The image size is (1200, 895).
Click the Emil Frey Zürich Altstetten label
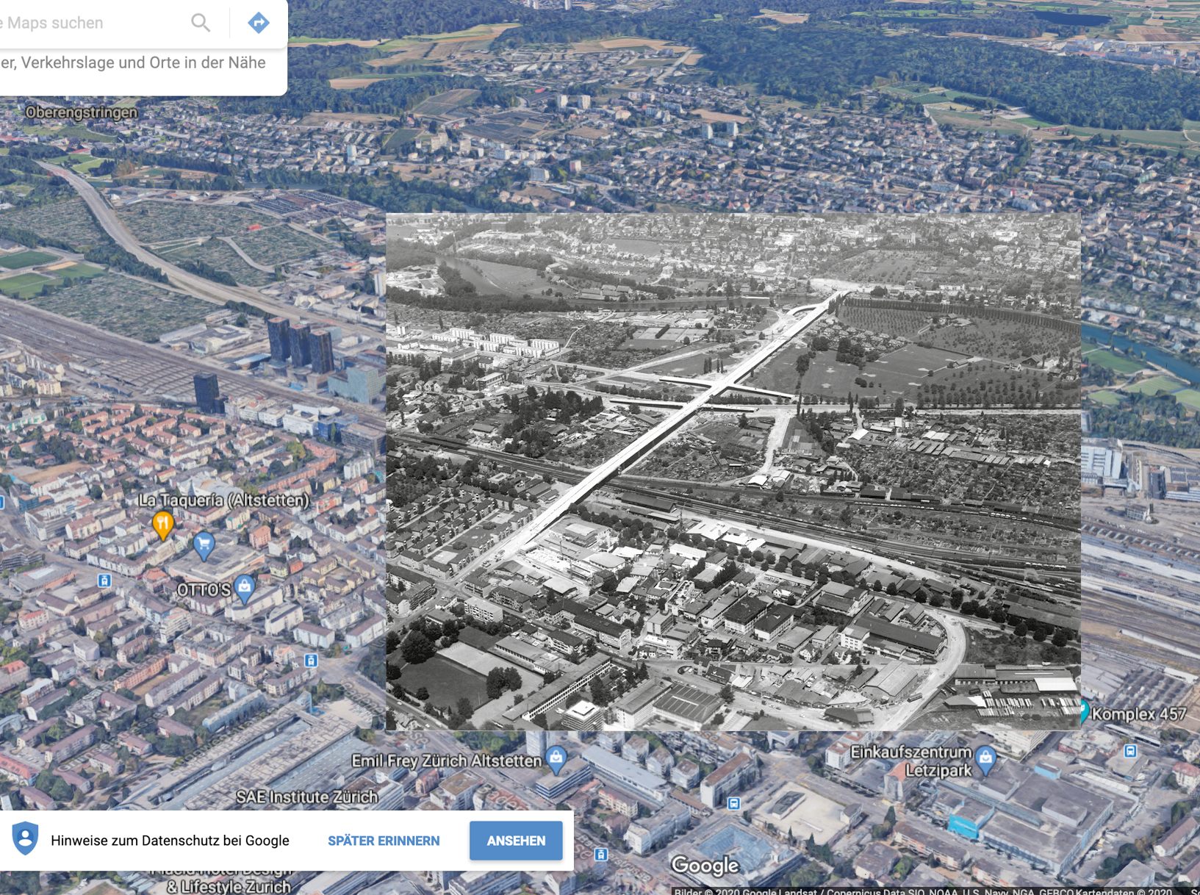click(x=446, y=761)
